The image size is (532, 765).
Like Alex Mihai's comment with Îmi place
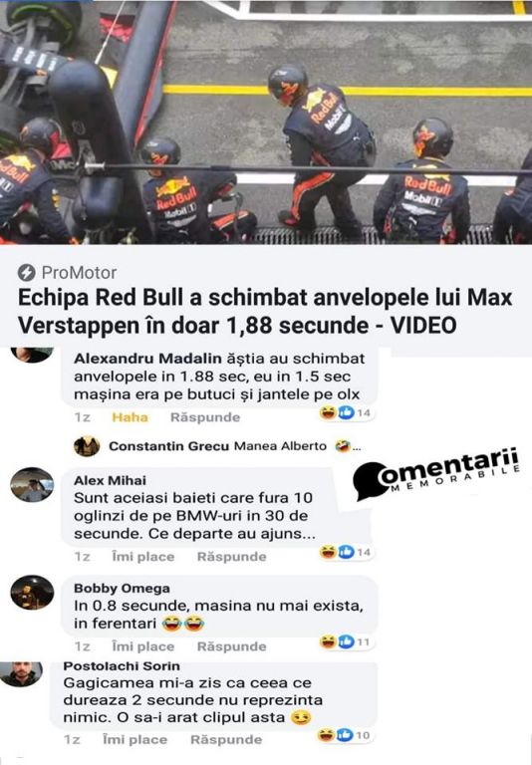tap(143, 557)
